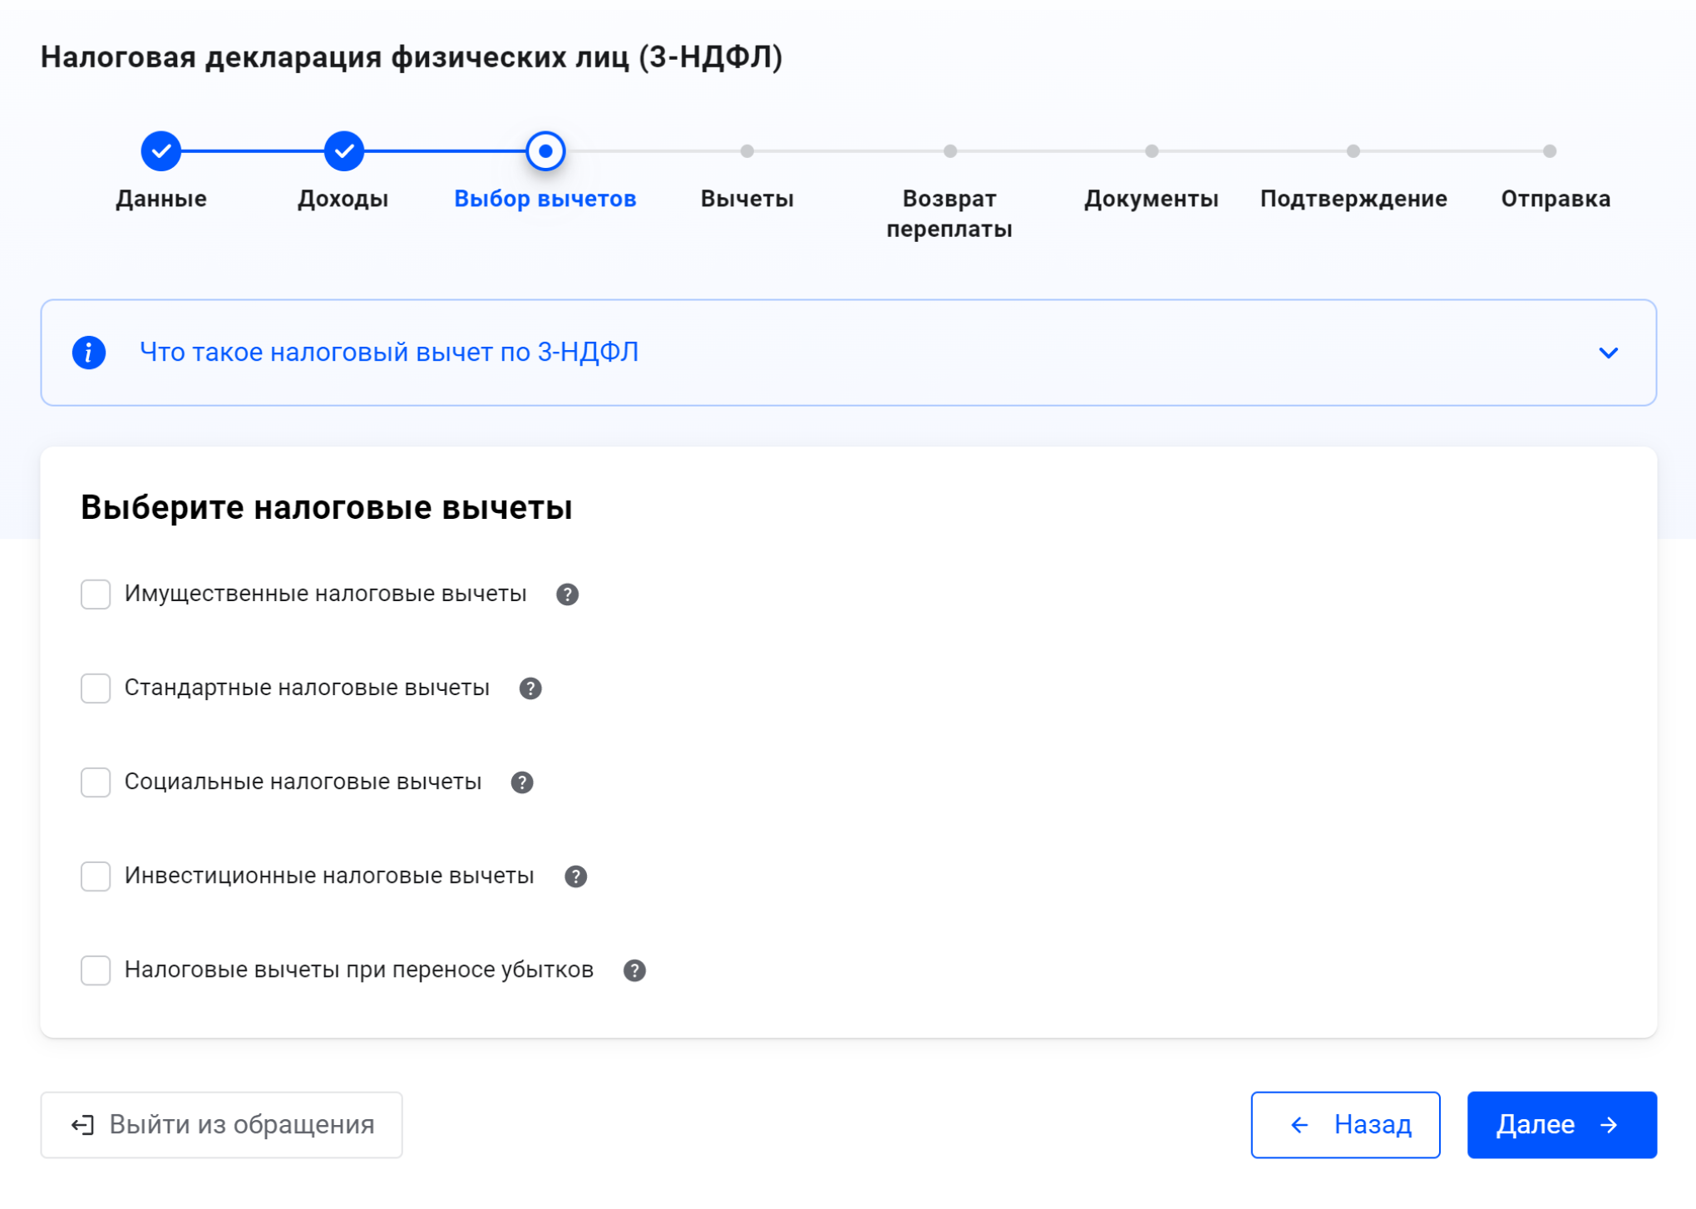Check Инвестиционные налоговые вычеты

tap(96, 876)
